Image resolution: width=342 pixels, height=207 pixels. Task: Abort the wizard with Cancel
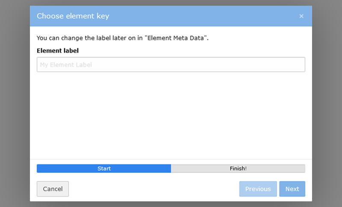(x=53, y=189)
